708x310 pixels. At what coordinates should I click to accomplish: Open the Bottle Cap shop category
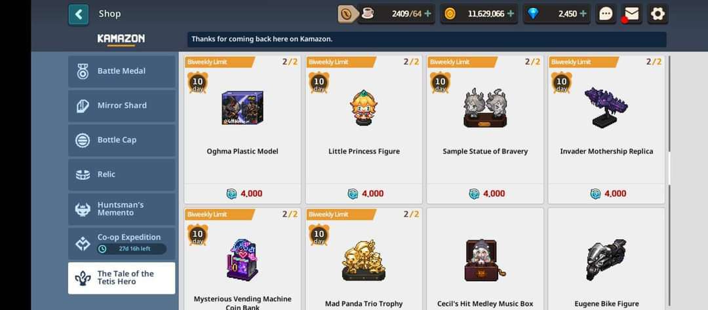[x=121, y=140]
